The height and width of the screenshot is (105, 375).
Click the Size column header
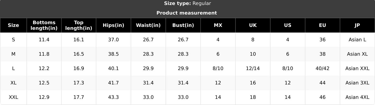click(13, 25)
